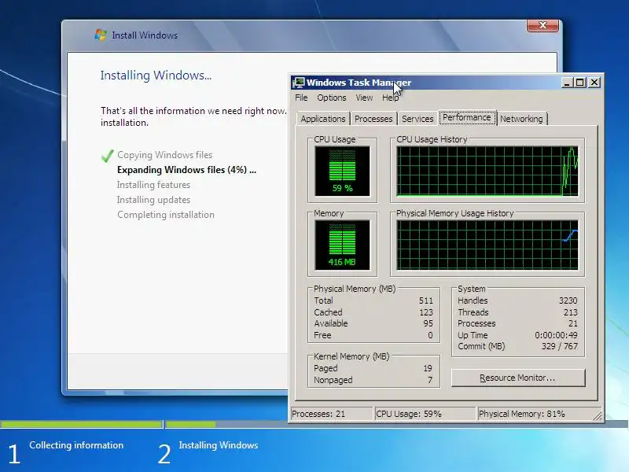
Task: Switch to the Services tab
Action: tap(417, 119)
